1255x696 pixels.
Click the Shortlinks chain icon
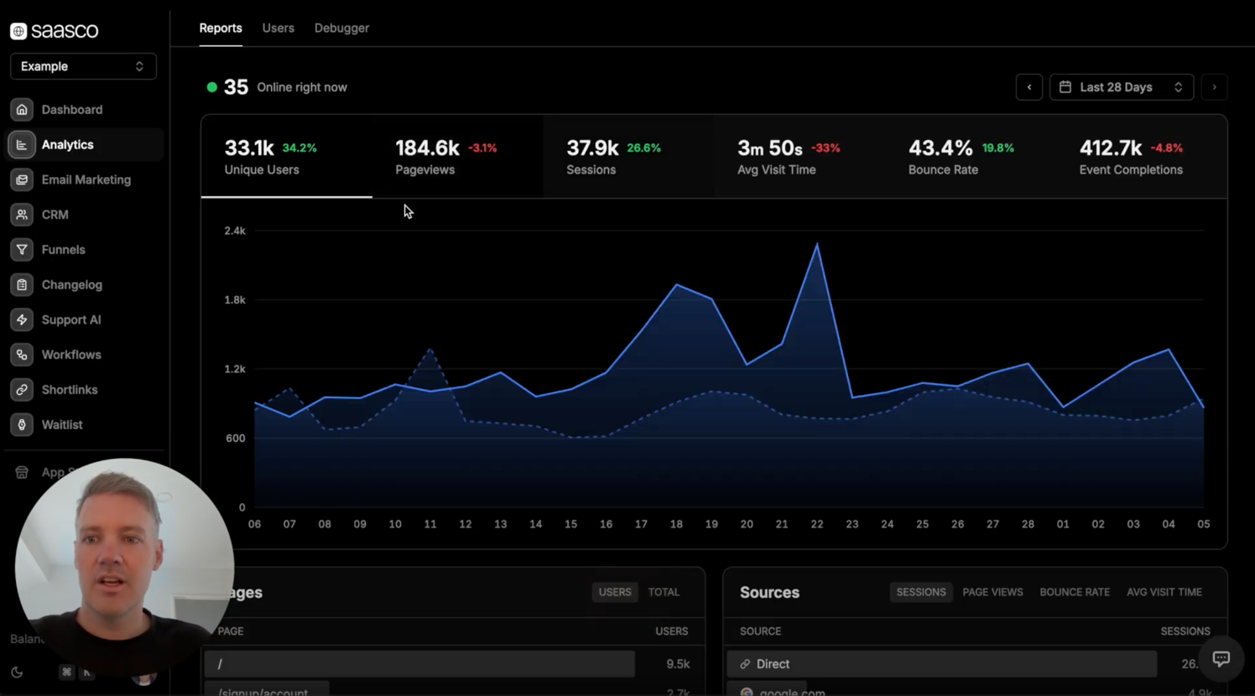(x=22, y=390)
